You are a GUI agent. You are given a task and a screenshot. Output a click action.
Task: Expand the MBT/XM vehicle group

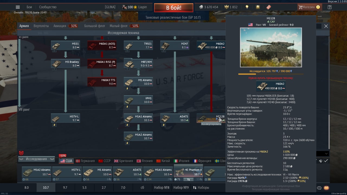point(138,64)
